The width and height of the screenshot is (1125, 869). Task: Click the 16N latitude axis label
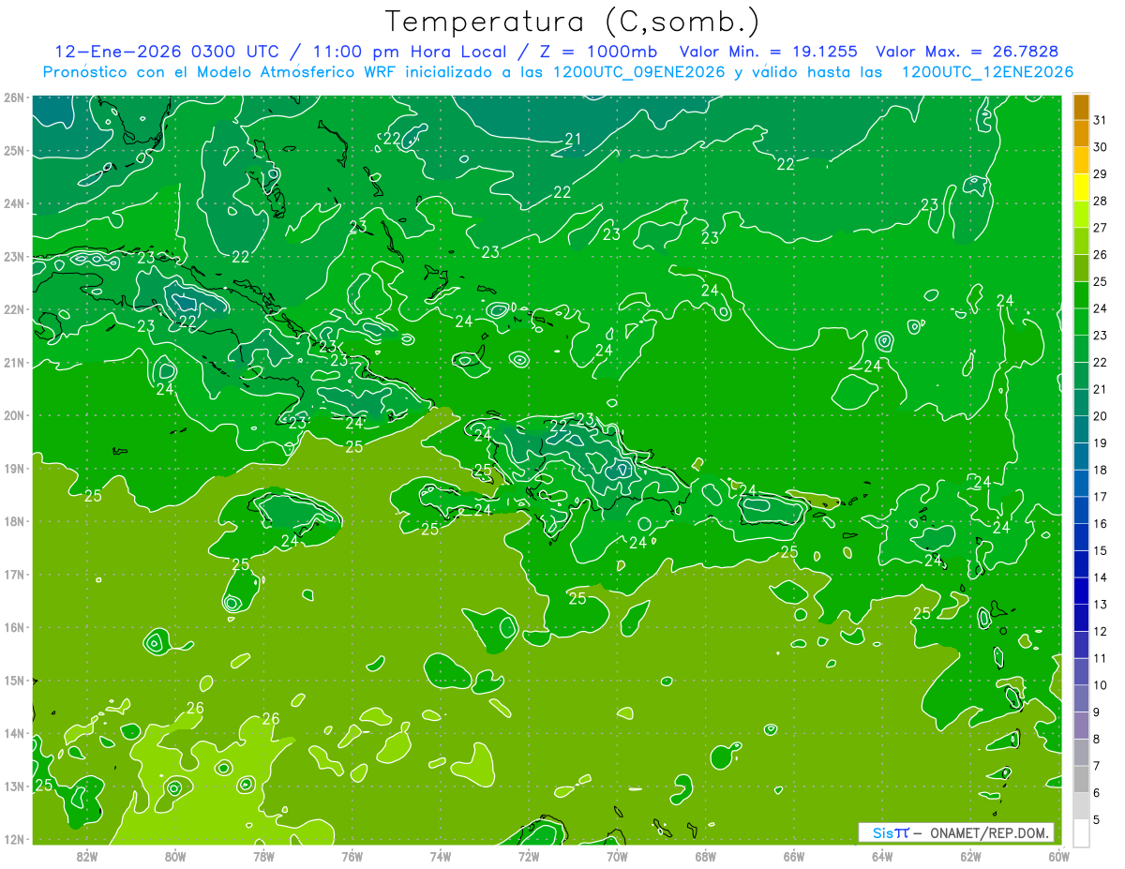click(x=13, y=627)
